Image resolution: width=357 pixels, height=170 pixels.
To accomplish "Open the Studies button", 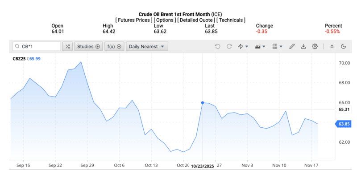I will click(88, 47).
